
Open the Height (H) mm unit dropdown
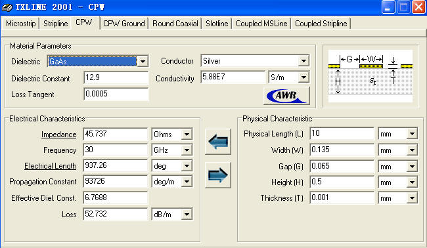[412, 182]
